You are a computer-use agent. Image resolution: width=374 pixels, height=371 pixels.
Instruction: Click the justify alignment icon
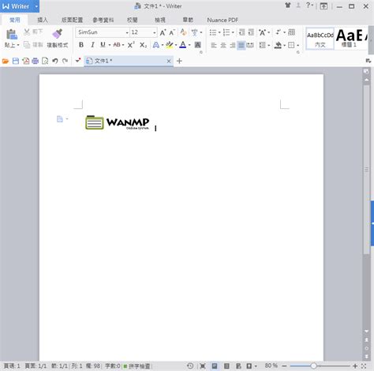pos(241,45)
